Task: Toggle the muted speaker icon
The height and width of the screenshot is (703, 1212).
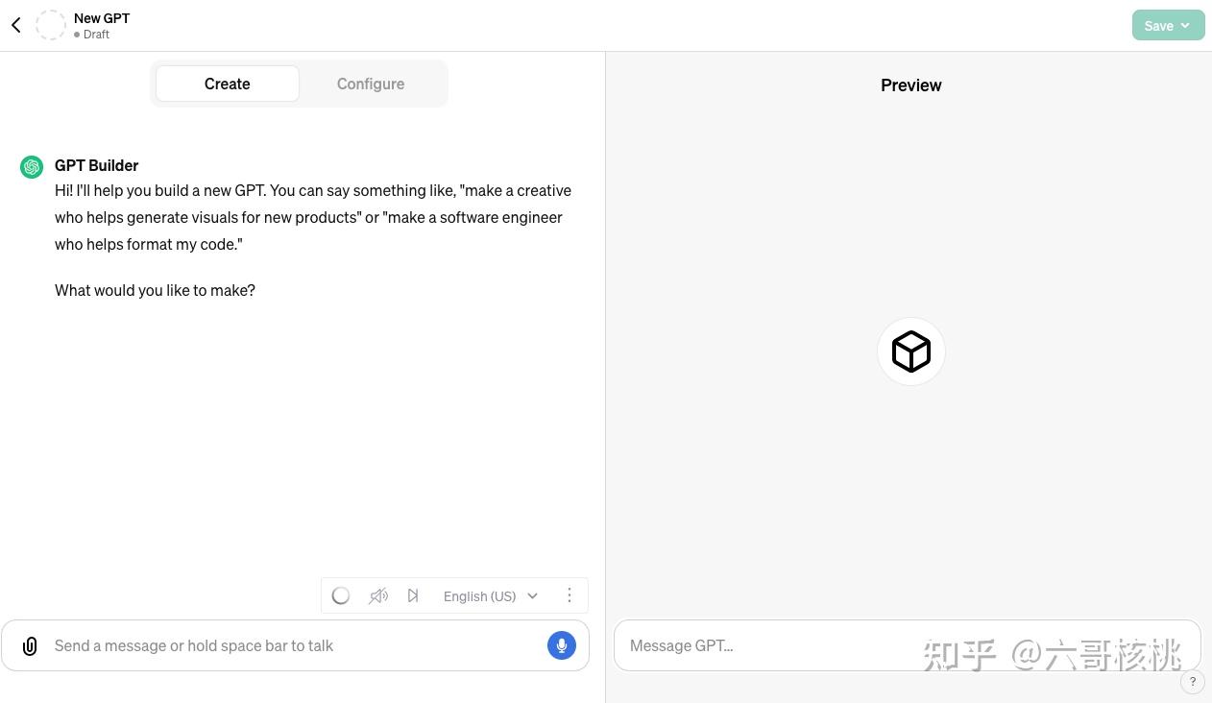Action: pos(378,595)
